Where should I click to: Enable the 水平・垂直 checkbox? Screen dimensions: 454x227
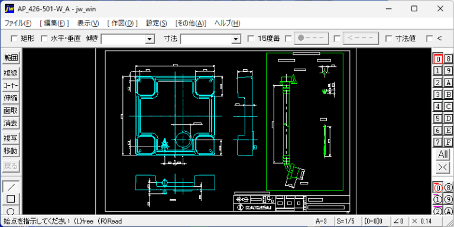click(44, 38)
